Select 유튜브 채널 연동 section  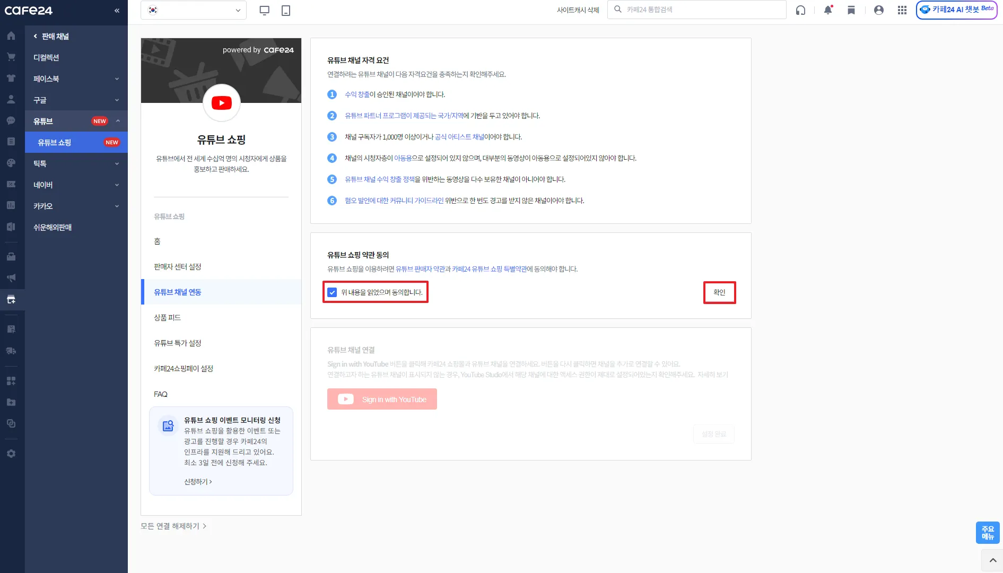221,292
